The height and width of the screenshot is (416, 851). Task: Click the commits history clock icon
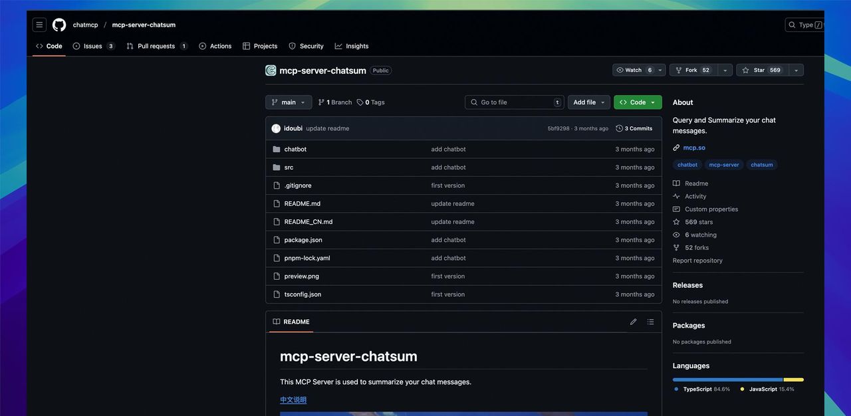620,128
